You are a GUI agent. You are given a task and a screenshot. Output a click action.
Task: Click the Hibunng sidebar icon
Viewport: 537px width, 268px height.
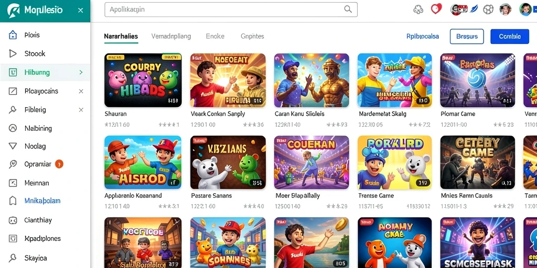click(x=13, y=72)
